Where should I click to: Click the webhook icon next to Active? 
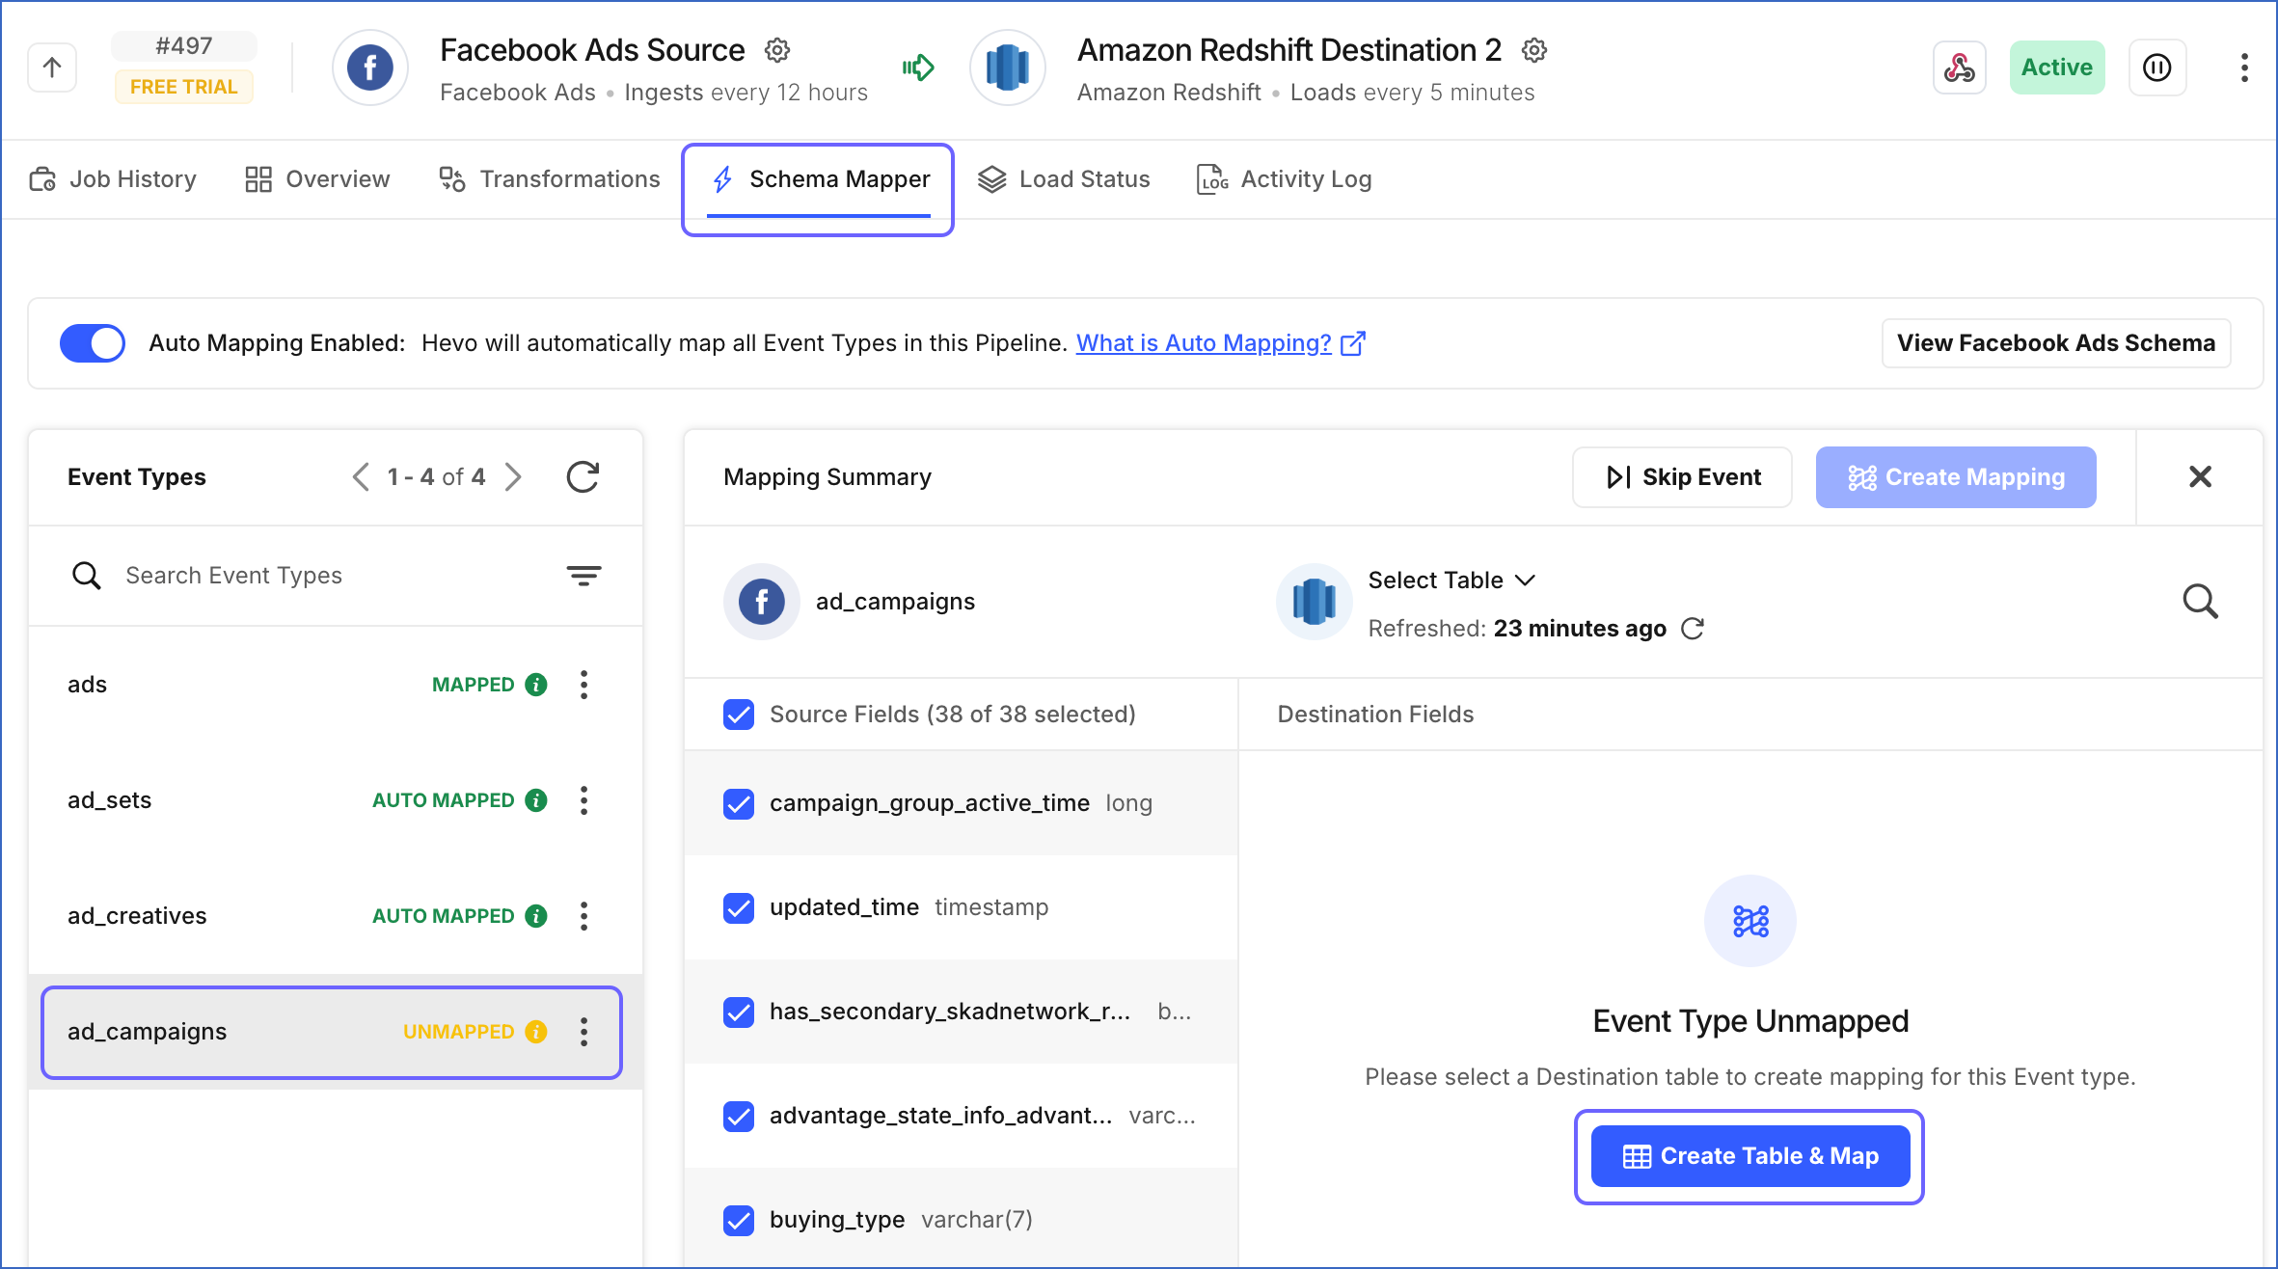[x=1960, y=67]
